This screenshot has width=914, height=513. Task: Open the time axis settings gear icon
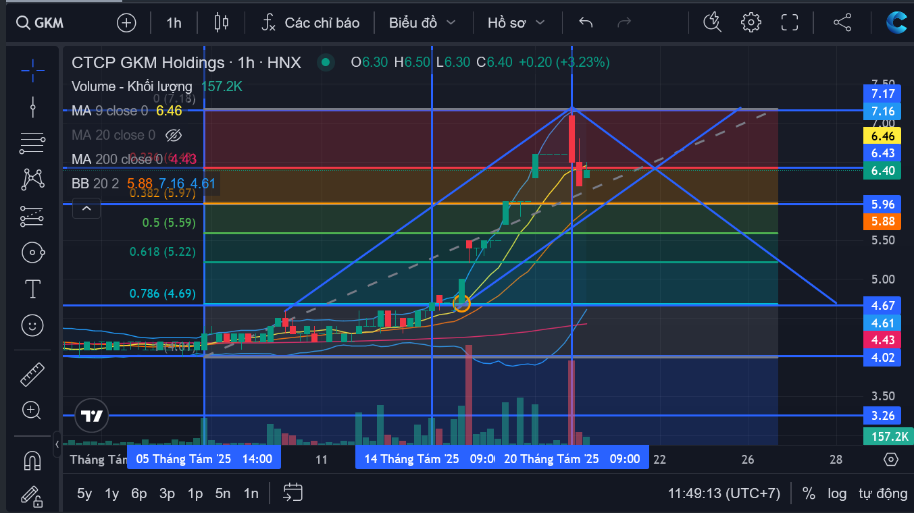click(x=890, y=459)
